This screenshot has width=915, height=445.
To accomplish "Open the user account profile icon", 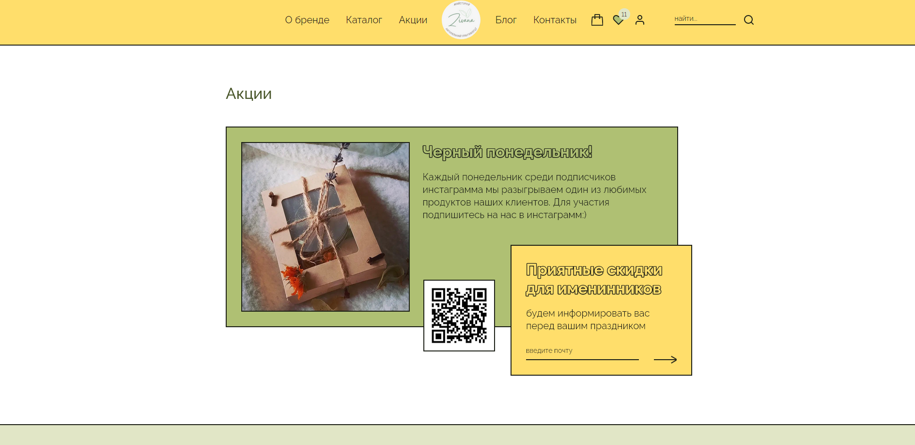I will pos(640,20).
